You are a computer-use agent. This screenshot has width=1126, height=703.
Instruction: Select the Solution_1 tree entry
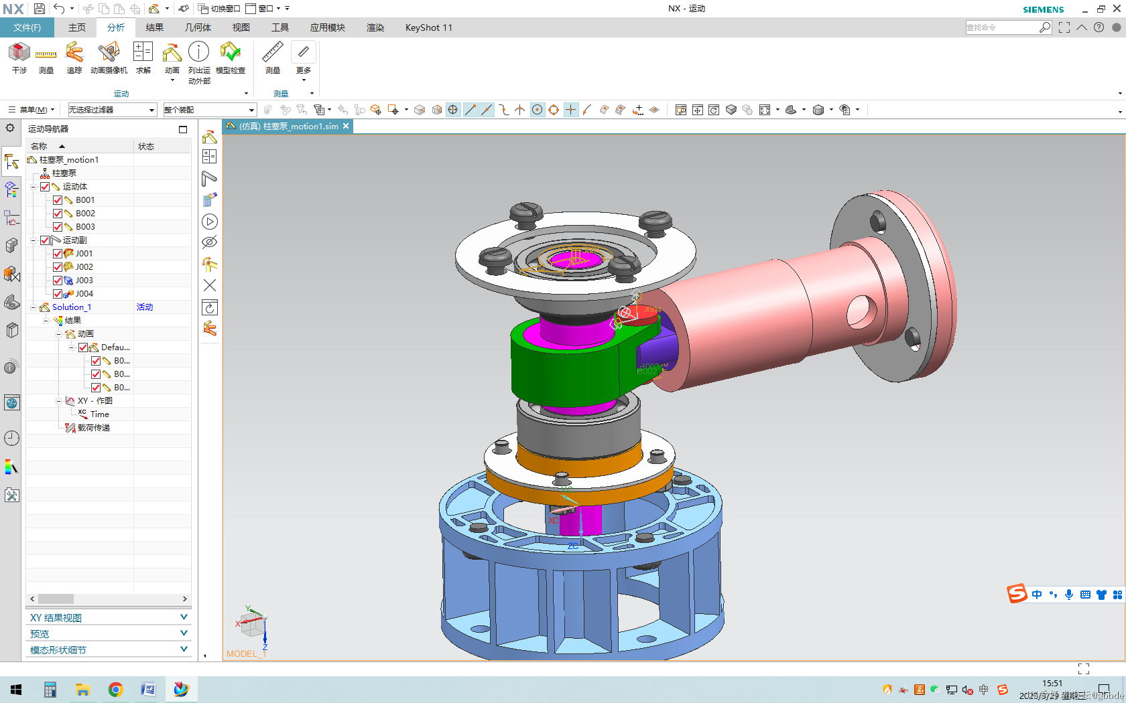click(71, 307)
